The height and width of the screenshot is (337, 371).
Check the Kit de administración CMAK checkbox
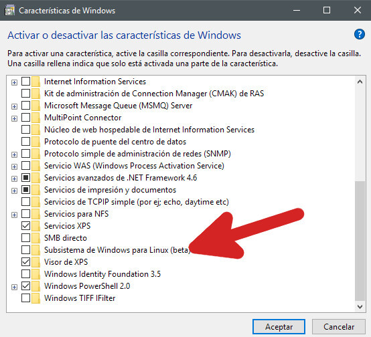[x=25, y=93]
